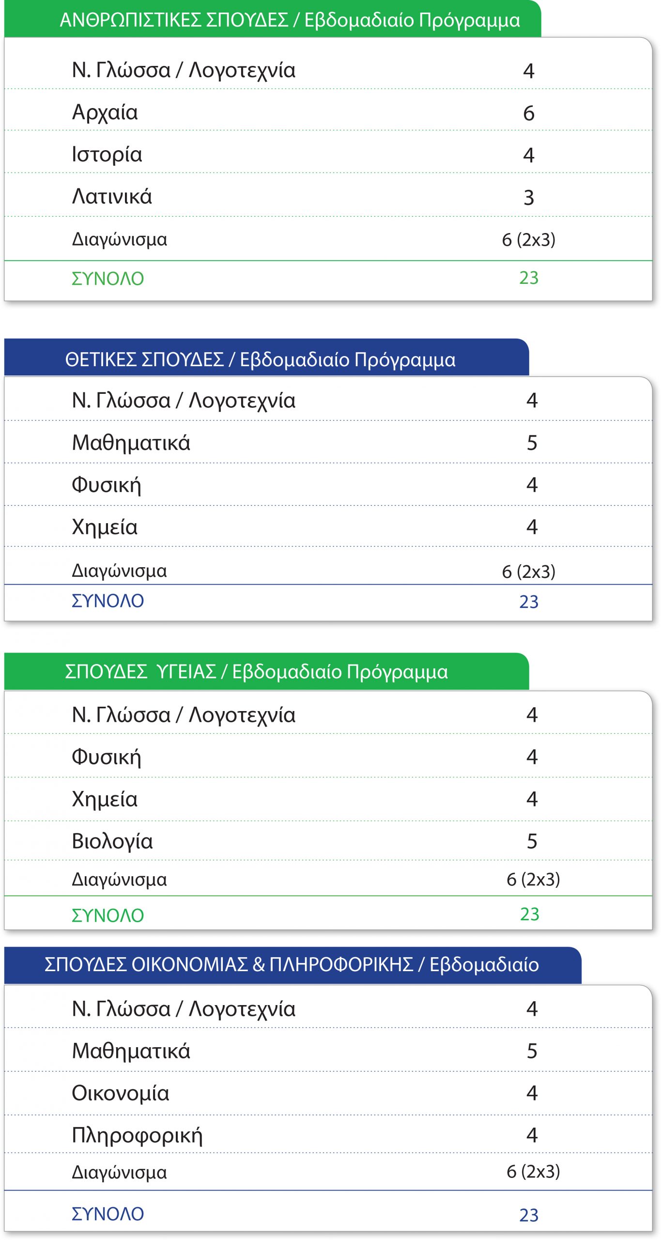Click the green ΣΥΝΟΛΟ label in humanities table

point(108,279)
